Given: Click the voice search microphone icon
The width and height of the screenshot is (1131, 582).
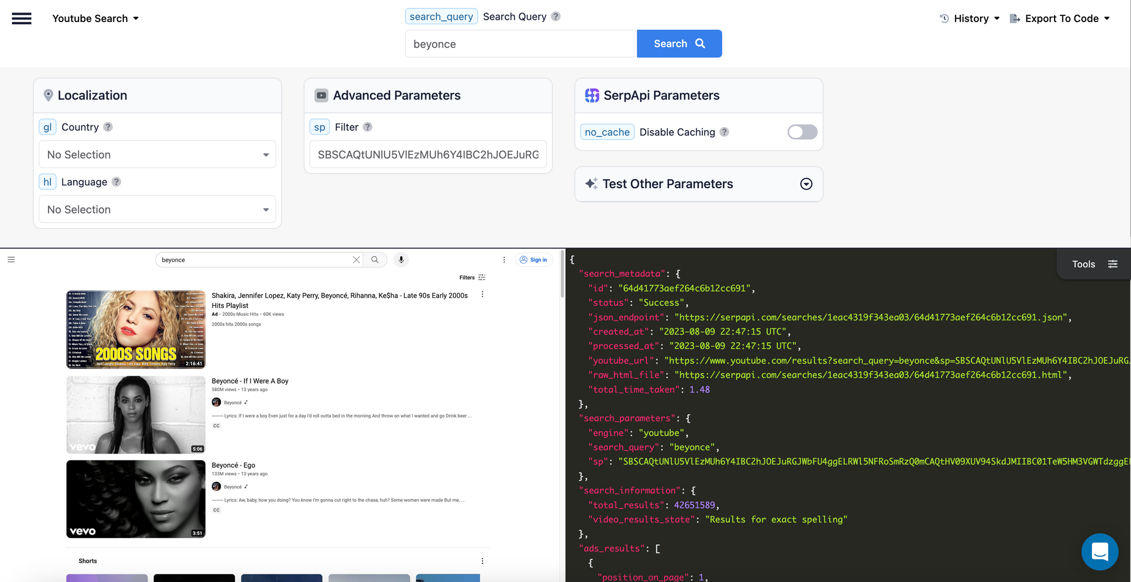Looking at the screenshot, I should 401,260.
